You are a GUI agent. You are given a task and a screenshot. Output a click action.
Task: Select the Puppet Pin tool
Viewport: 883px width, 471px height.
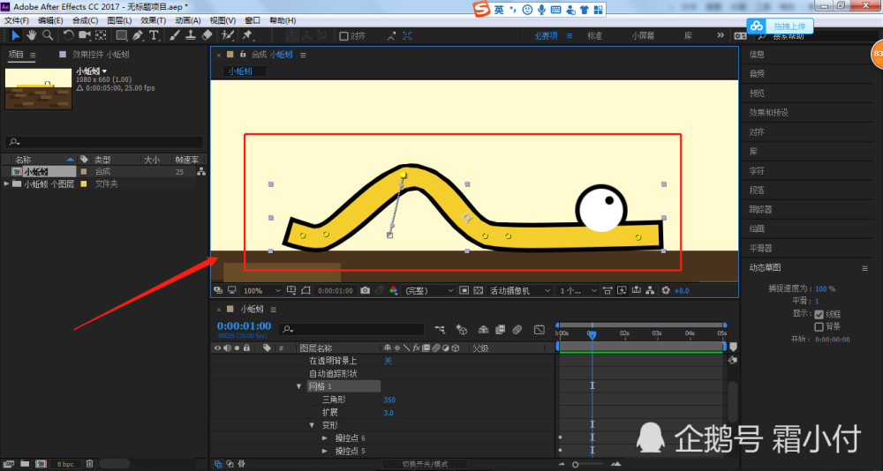[x=246, y=35]
